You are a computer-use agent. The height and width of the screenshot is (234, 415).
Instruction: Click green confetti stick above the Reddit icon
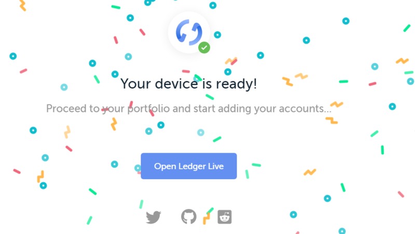[210, 211]
